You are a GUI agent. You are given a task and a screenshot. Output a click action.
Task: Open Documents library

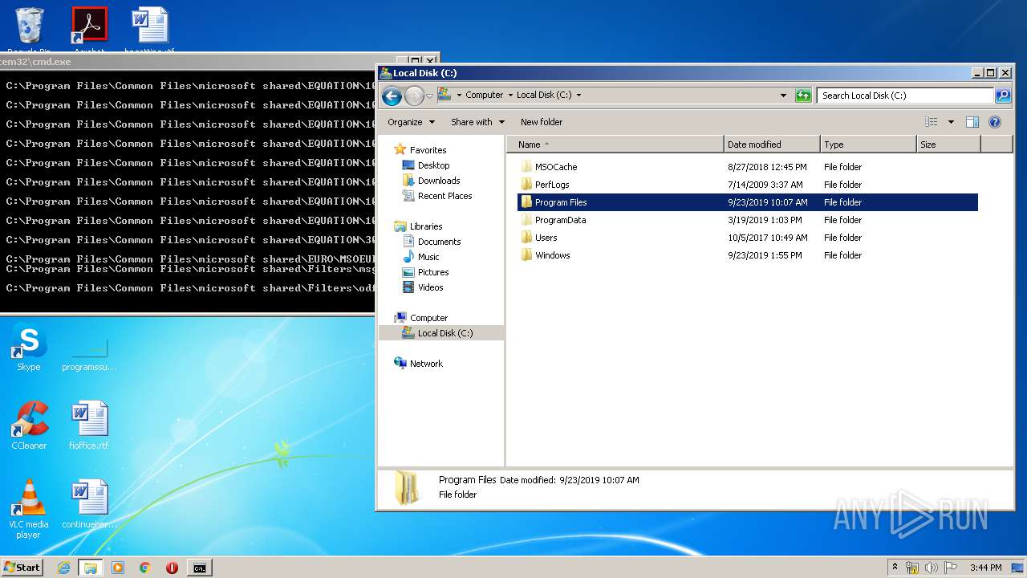pos(439,242)
